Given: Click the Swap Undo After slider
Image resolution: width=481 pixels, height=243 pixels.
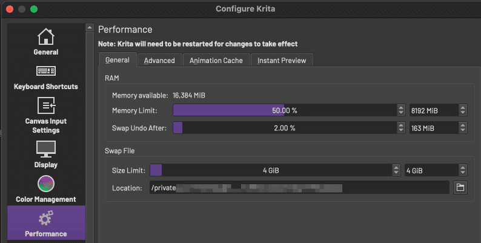Looking at the screenshot, I should pos(285,128).
